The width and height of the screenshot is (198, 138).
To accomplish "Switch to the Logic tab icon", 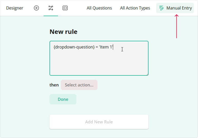I will pos(51,8).
